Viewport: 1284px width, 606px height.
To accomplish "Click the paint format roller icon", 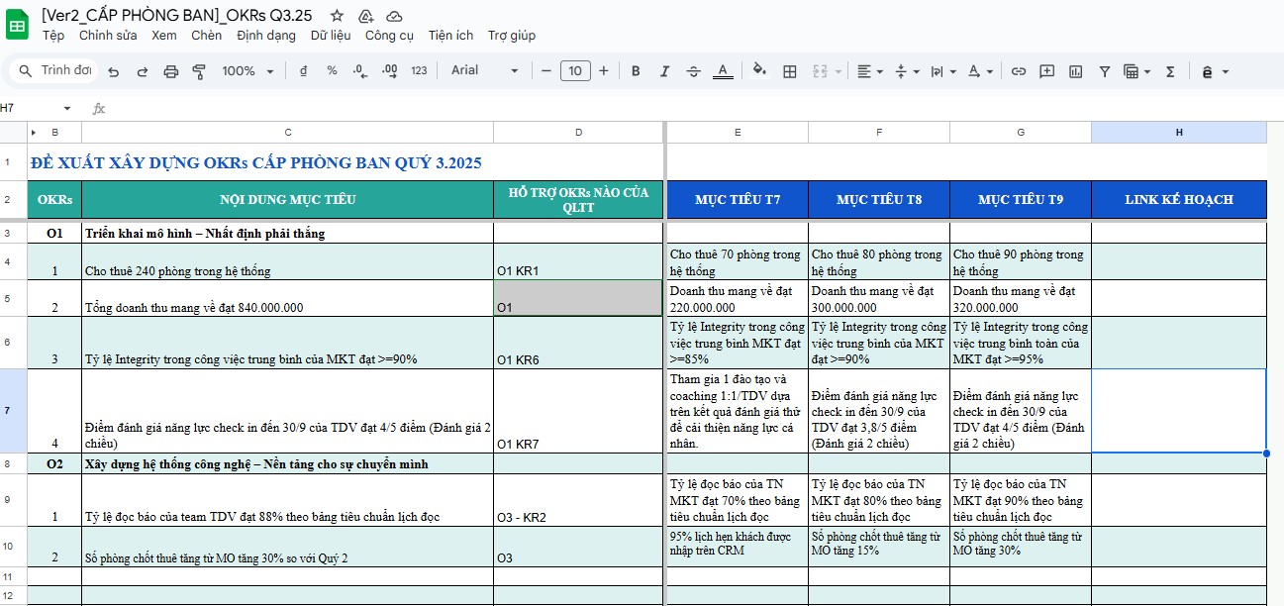I will coord(199,71).
